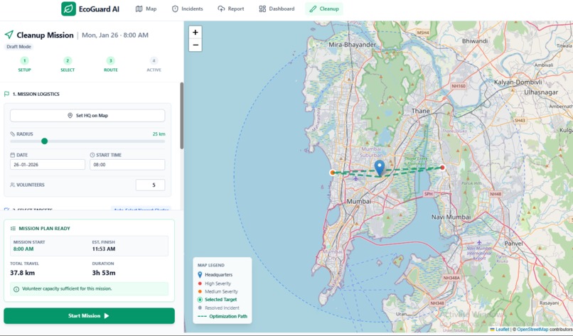Click the '37.8 km' total travel value
This screenshot has width=573, height=336.
pos(23,273)
